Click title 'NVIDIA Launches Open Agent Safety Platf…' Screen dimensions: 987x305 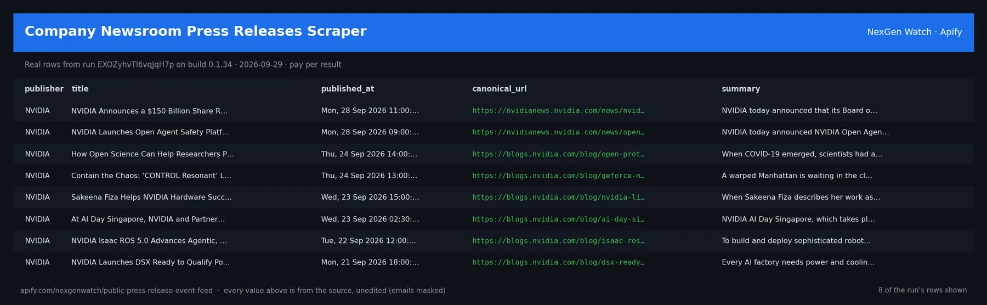pyautogui.click(x=150, y=132)
